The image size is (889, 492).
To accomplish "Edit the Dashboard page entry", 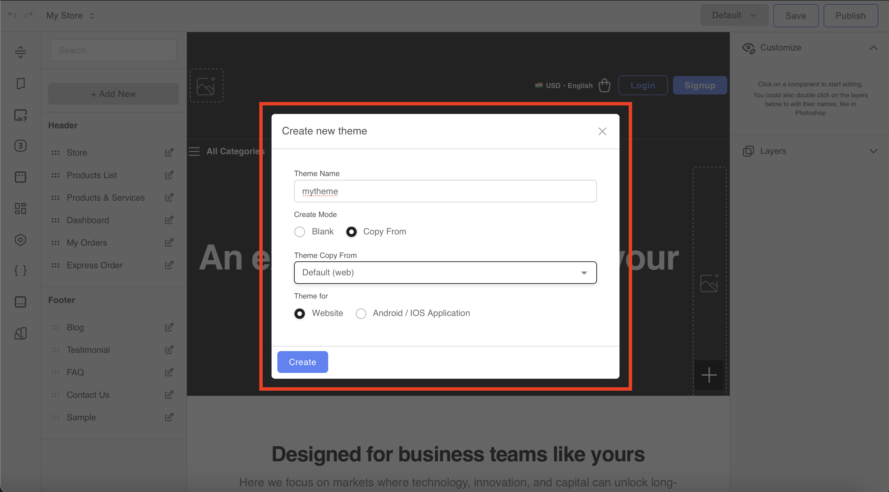I will click(x=169, y=220).
